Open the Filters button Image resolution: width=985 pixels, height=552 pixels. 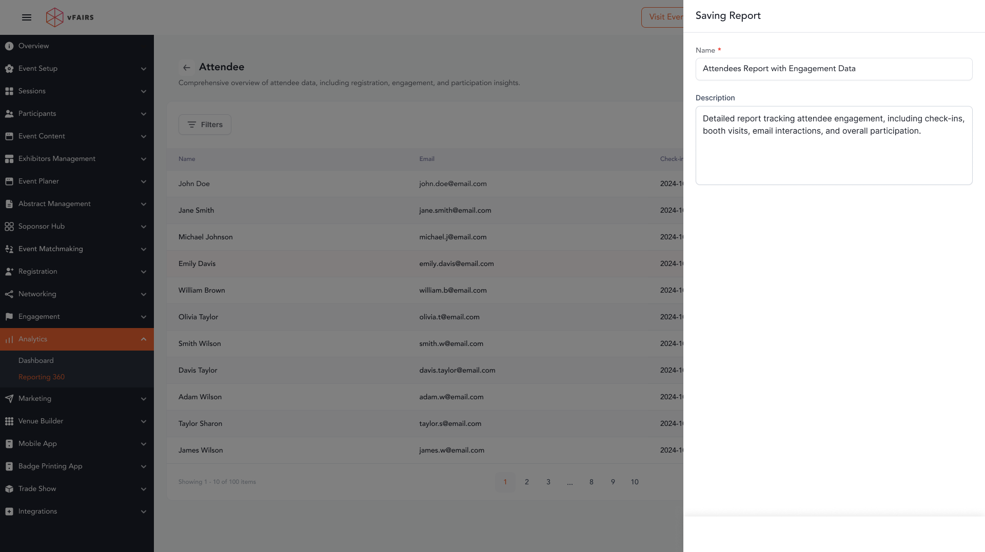(205, 125)
